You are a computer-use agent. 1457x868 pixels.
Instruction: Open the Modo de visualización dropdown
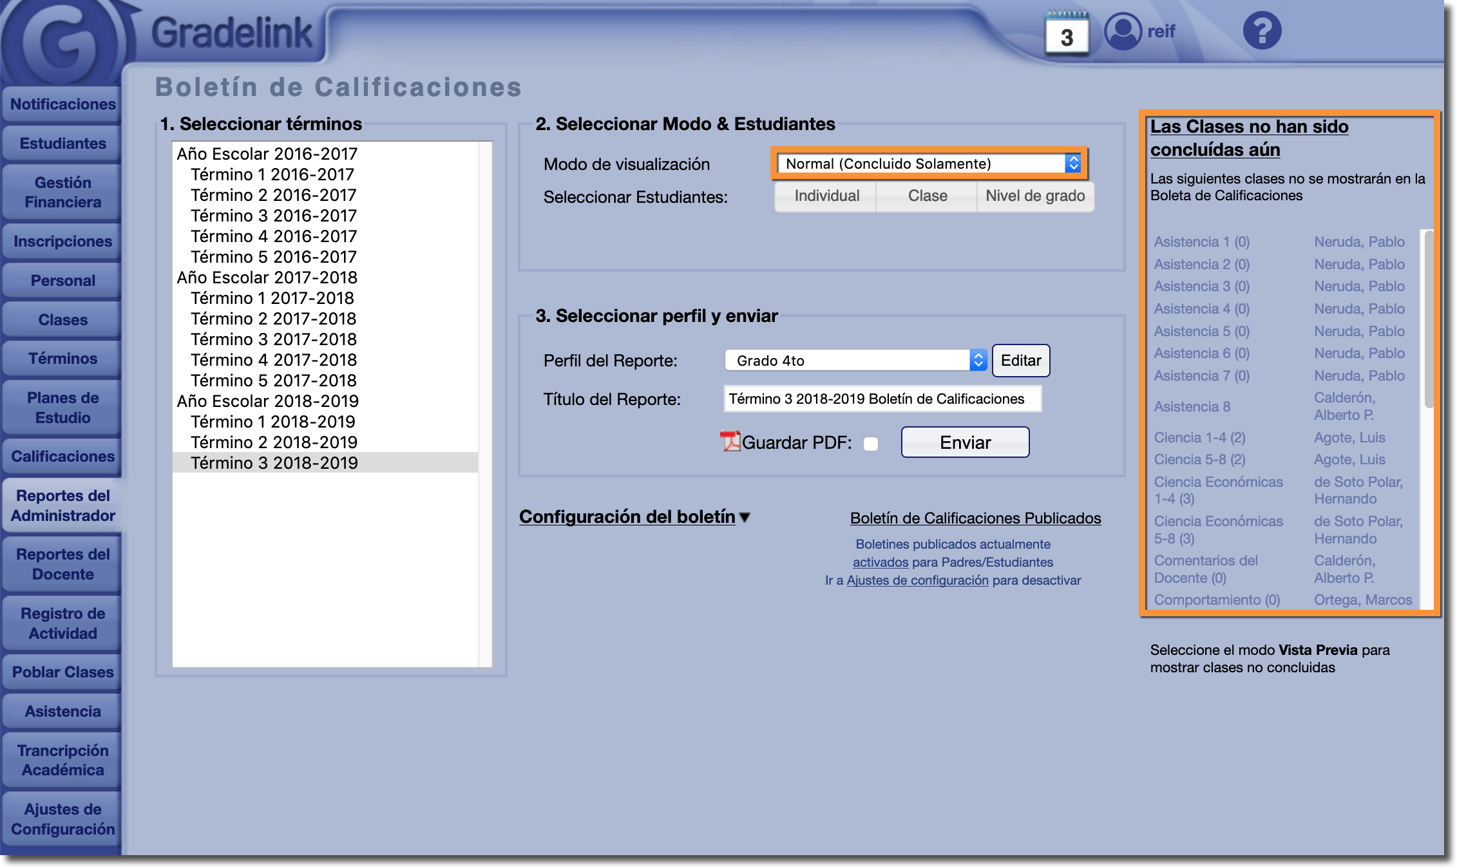click(928, 164)
